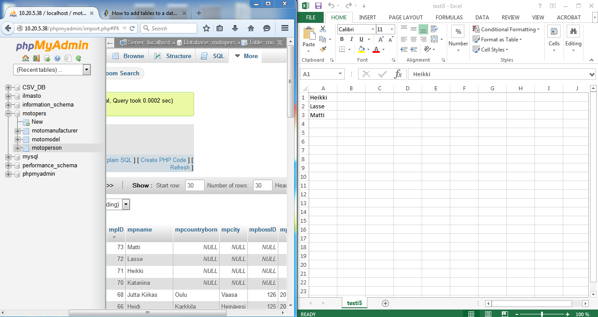This screenshot has width=598, height=317.
Task: Toggle Bold formatting in Excel
Action: [x=342, y=39]
